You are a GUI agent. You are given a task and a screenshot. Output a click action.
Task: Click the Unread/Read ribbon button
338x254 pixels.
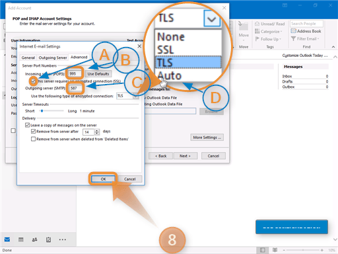click(270, 24)
